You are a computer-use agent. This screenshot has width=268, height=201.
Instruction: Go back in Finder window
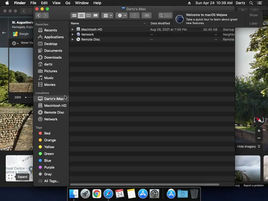[39, 15]
